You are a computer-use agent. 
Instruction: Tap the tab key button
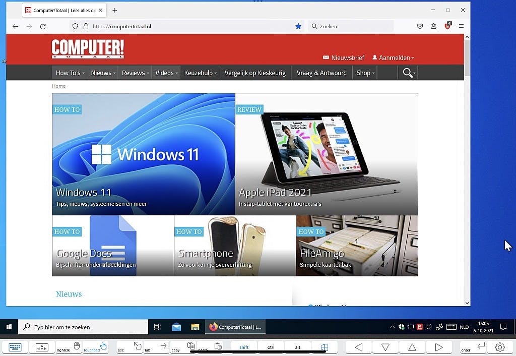[156, 347]
